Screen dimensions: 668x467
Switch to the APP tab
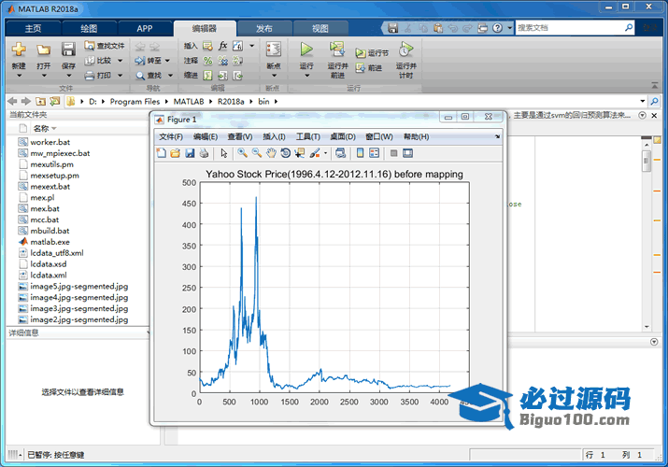(x=145, y=29)
